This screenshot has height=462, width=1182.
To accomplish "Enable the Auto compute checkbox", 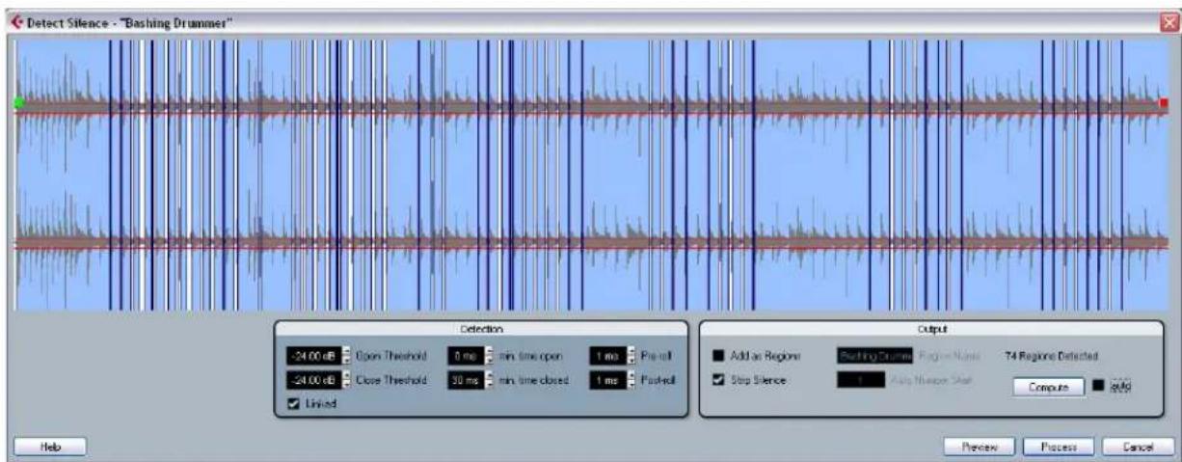I will 1097,386.
